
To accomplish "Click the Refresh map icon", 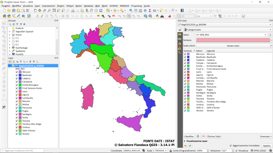I will [x=101, y=10].
